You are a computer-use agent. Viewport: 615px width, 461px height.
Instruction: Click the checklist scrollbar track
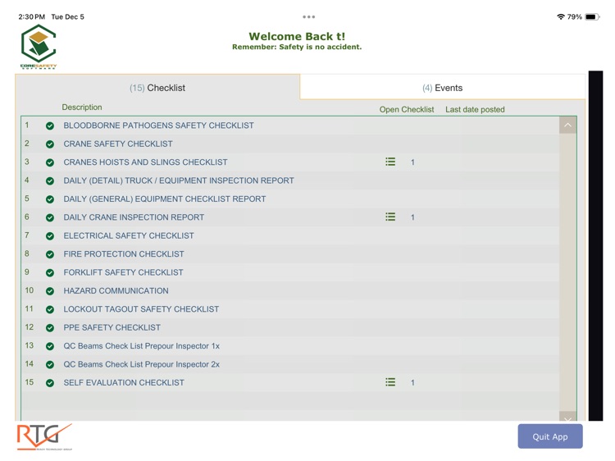pos(567,272)
